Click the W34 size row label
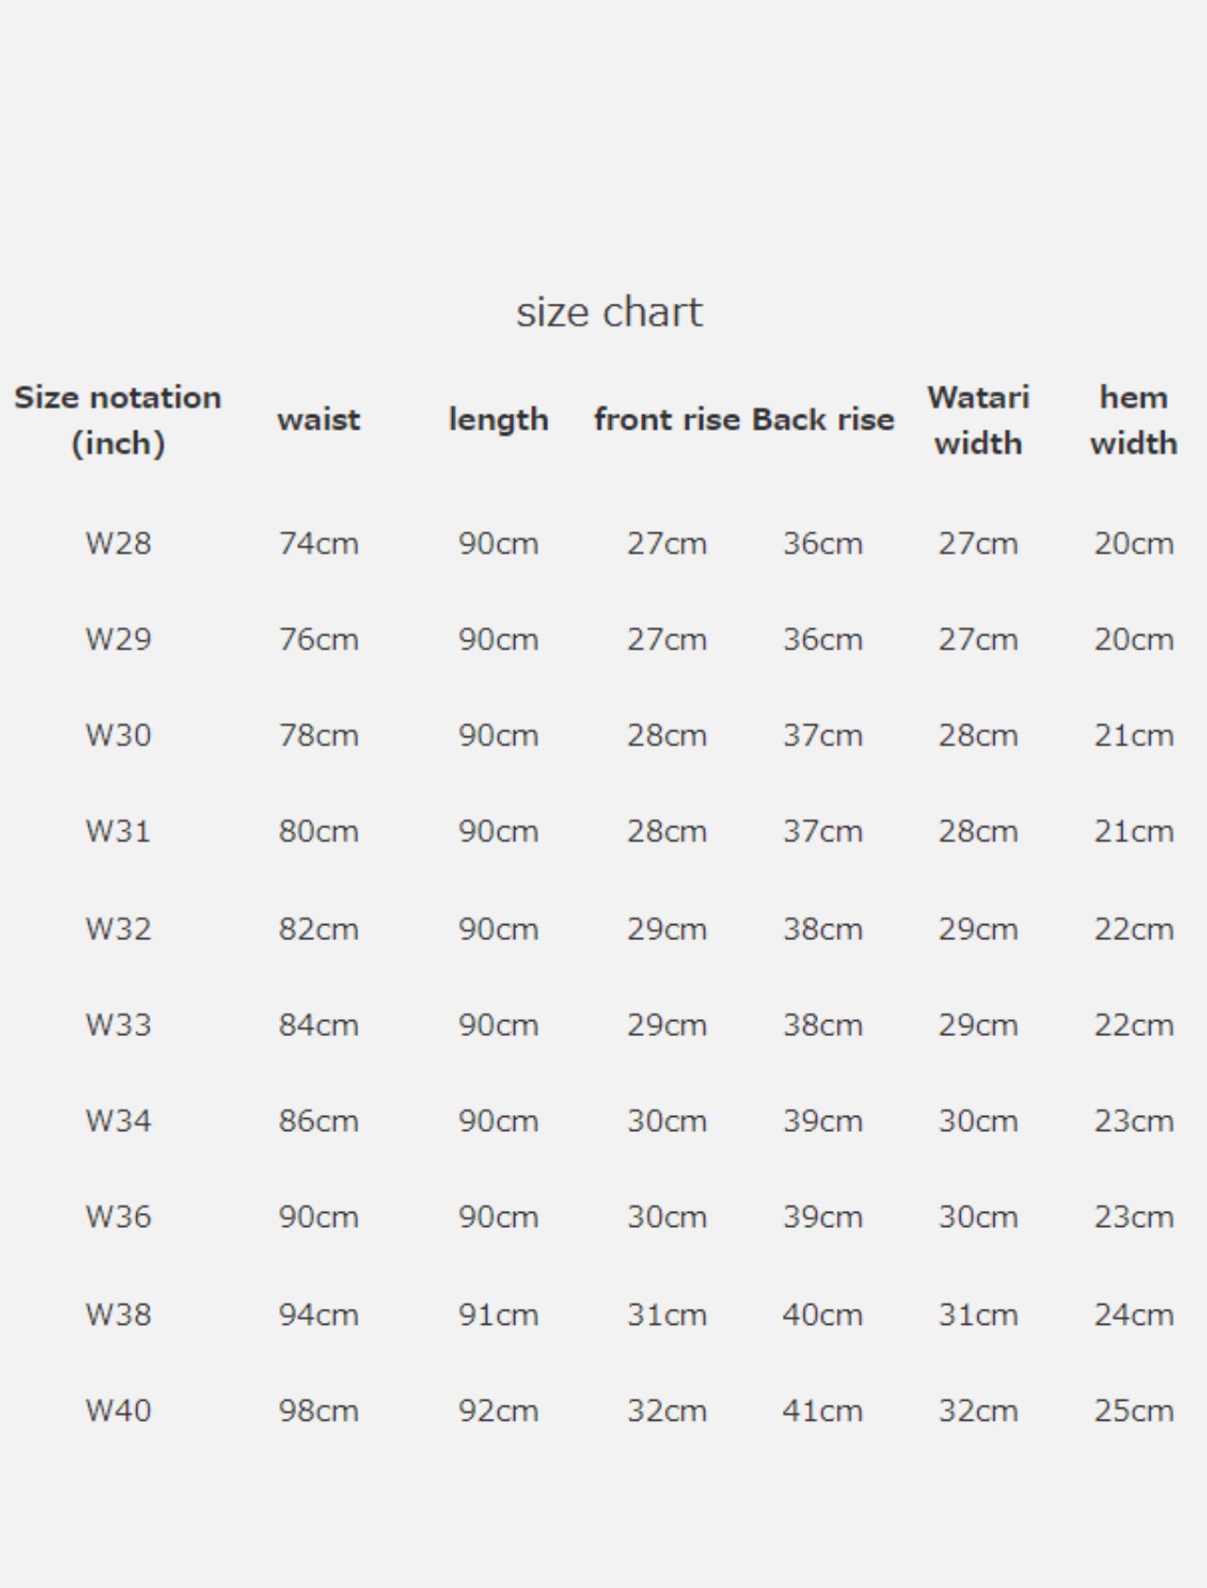Viewport: 1207px width, 1588px height. click(x=118, y=1121)
